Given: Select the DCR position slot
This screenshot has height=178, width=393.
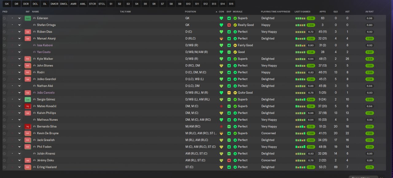Looking at the screenshot, I should pyautogui.click(x=26, y=4).
